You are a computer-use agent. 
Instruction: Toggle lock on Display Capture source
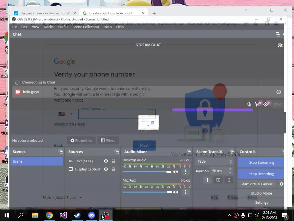point(113,169)
